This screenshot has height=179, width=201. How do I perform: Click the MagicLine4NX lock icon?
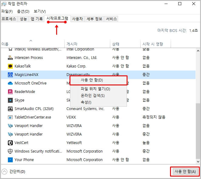10,75
